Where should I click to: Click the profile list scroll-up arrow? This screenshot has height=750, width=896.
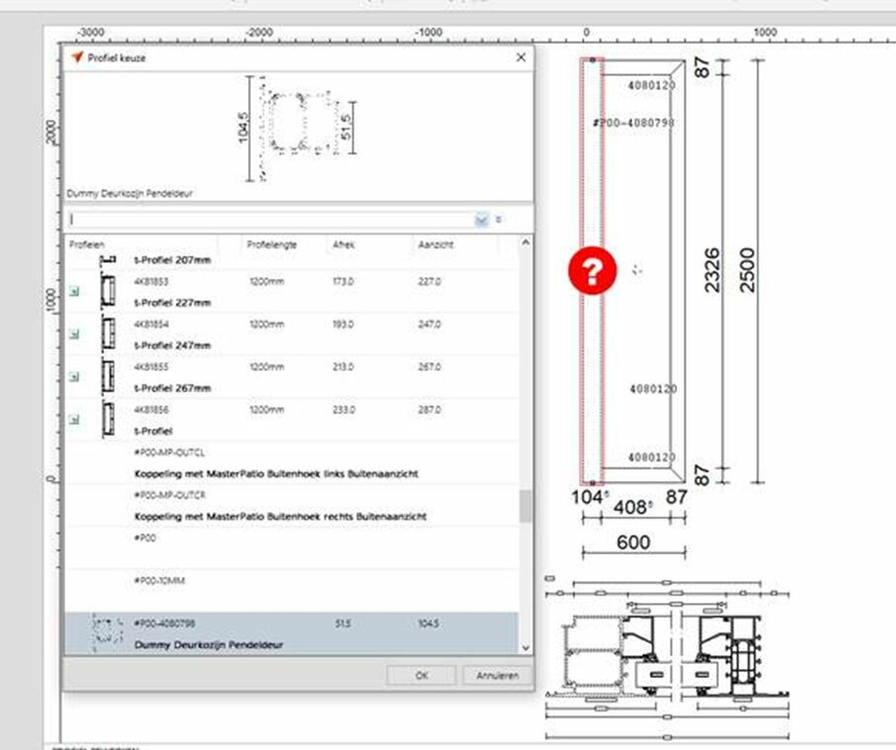tap(526, 242)
